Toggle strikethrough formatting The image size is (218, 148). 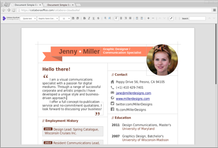pyautogui.click(x=98, y=18)
